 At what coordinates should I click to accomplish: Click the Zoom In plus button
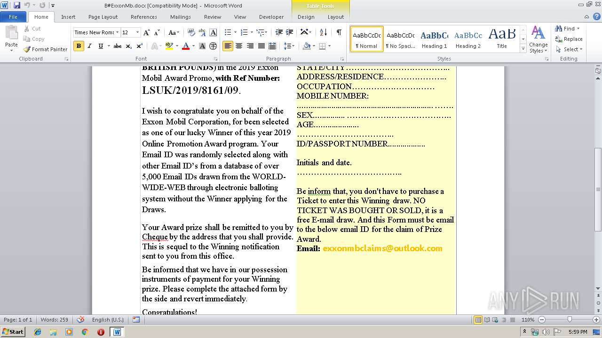pos(597,320)
